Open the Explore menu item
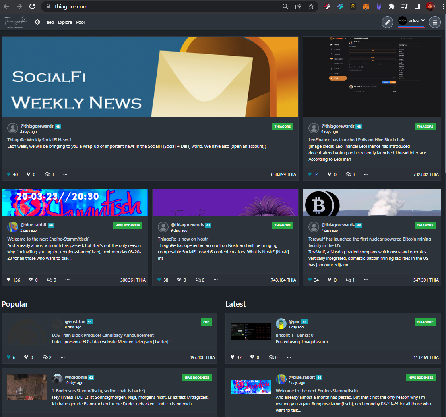Screen dimensions: 446x417 [x=65, y=22]
